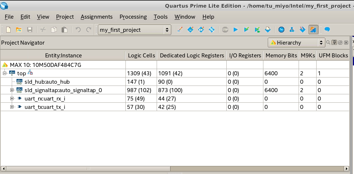Click the Cut scissors icon

[43, 30]
